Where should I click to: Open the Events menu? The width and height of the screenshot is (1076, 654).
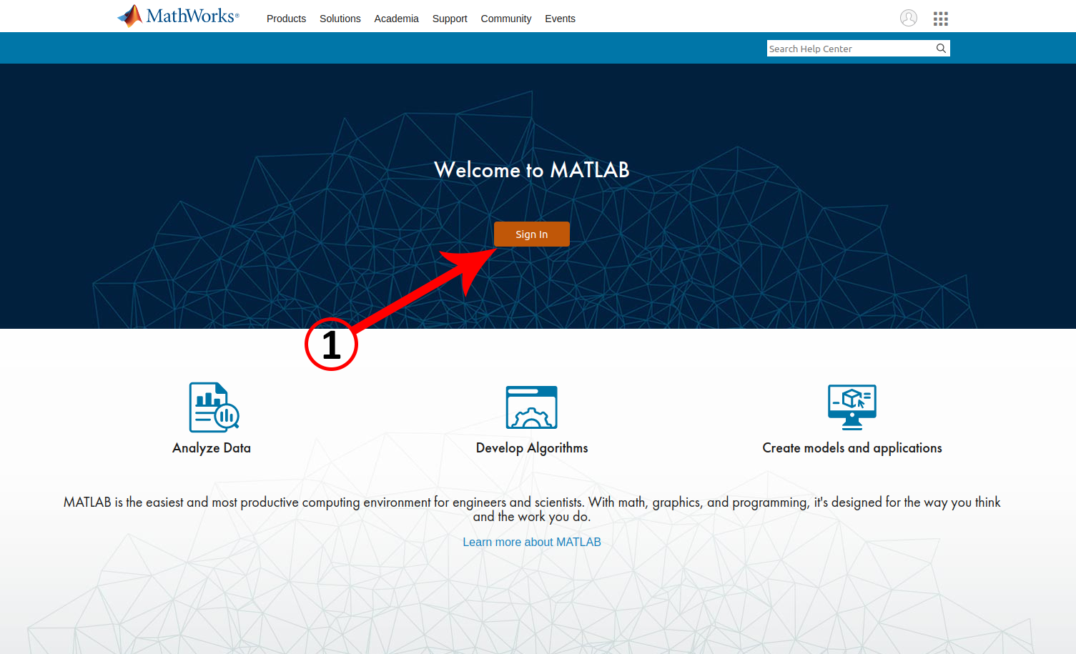[x=560, y=19]
